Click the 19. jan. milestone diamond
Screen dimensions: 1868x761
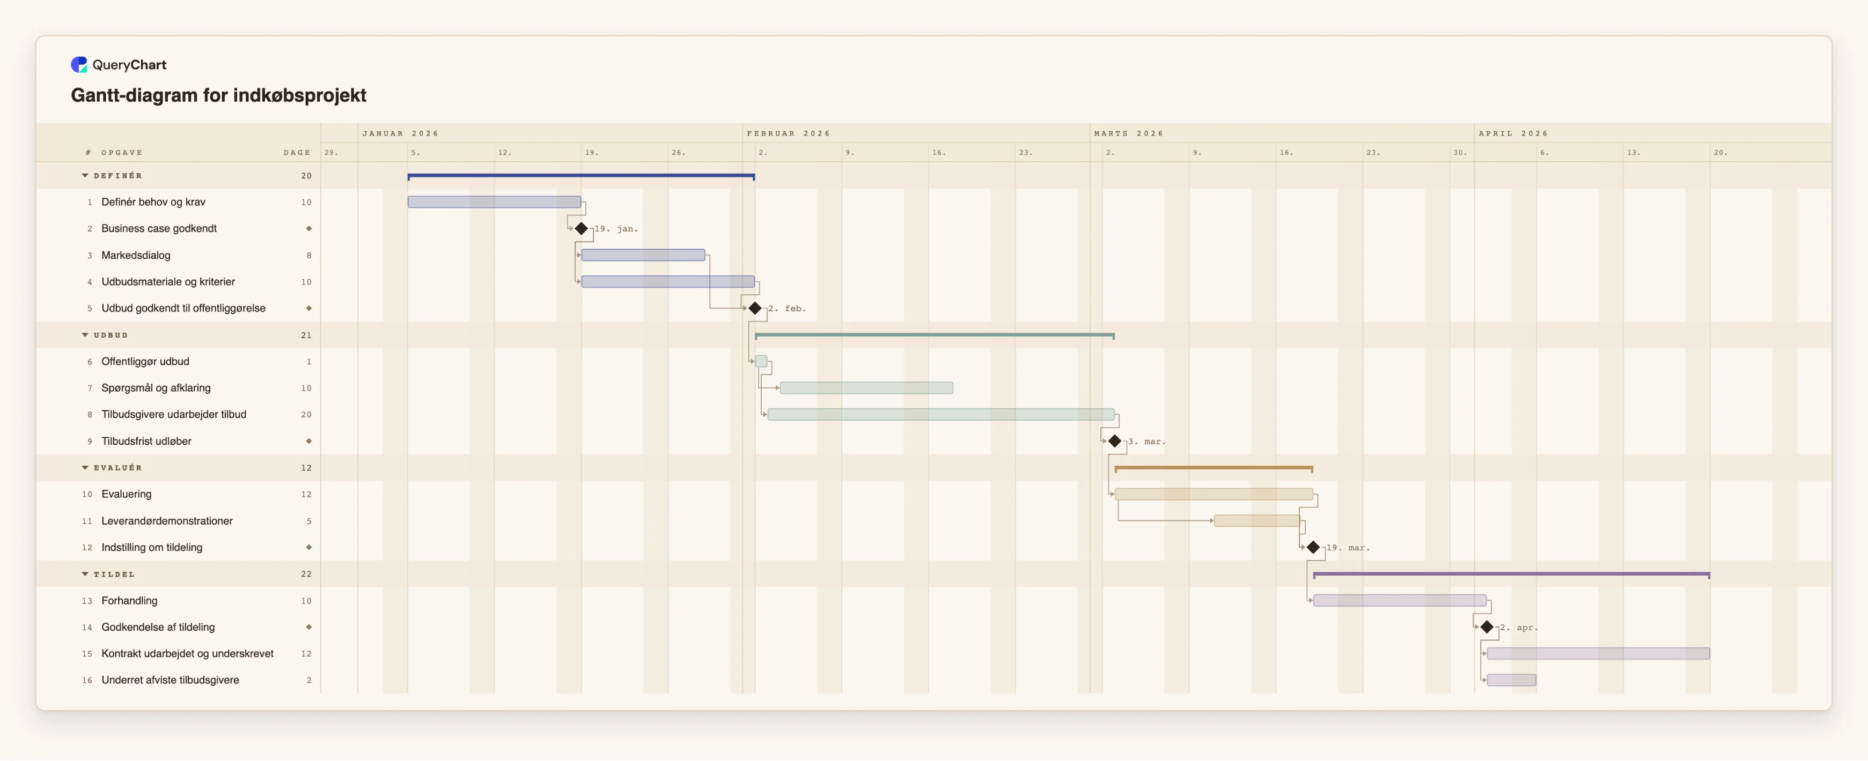[x=581, y=228]
